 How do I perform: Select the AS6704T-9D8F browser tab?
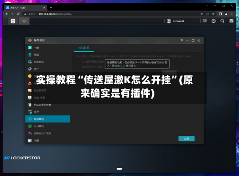pyautogui.click(x=25, y=8)
